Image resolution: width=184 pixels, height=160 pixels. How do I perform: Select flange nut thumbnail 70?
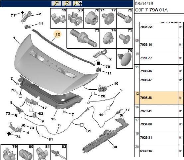[x=92, y=18]
